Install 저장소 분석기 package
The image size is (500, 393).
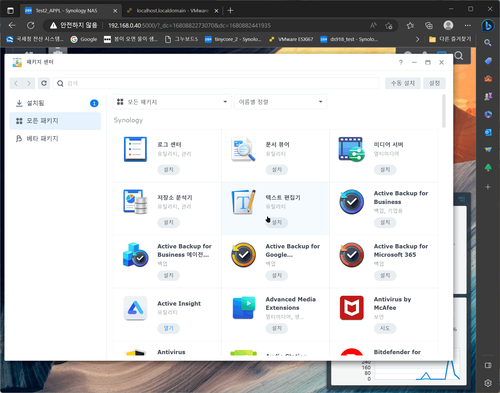pos(169,222)
